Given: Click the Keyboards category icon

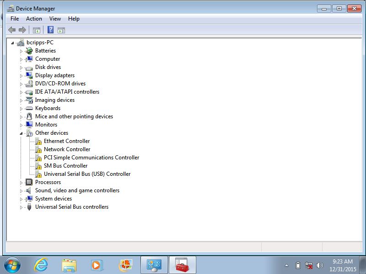Looking at the screenshot, I should (x=29, y=108).
